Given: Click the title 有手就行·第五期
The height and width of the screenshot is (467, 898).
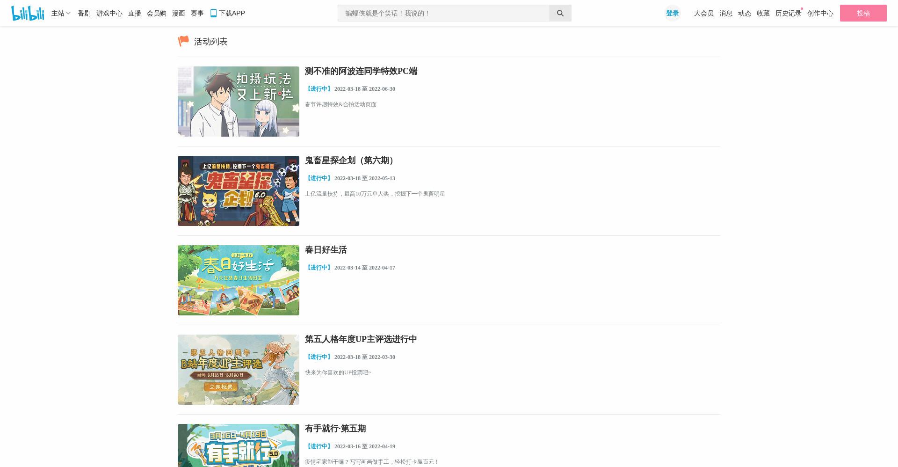Looking at the screenshot, I should tap(335, 429).
